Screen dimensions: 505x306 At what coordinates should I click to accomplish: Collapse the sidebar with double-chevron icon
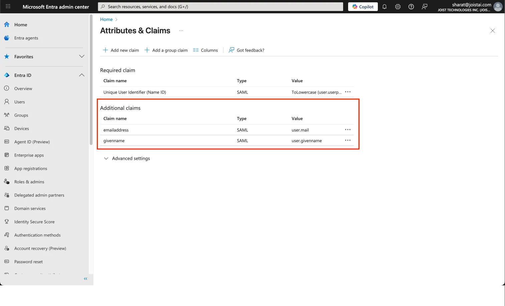[85, 279]
